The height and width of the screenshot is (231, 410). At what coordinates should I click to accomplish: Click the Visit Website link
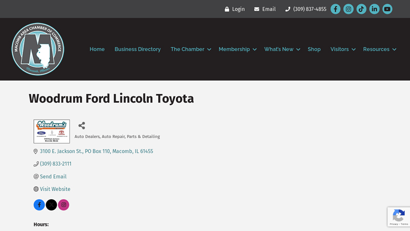(55, 189)
